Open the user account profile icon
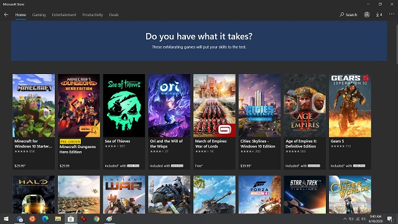The height and width of the screenshot is (224, 398). (366, 15)
